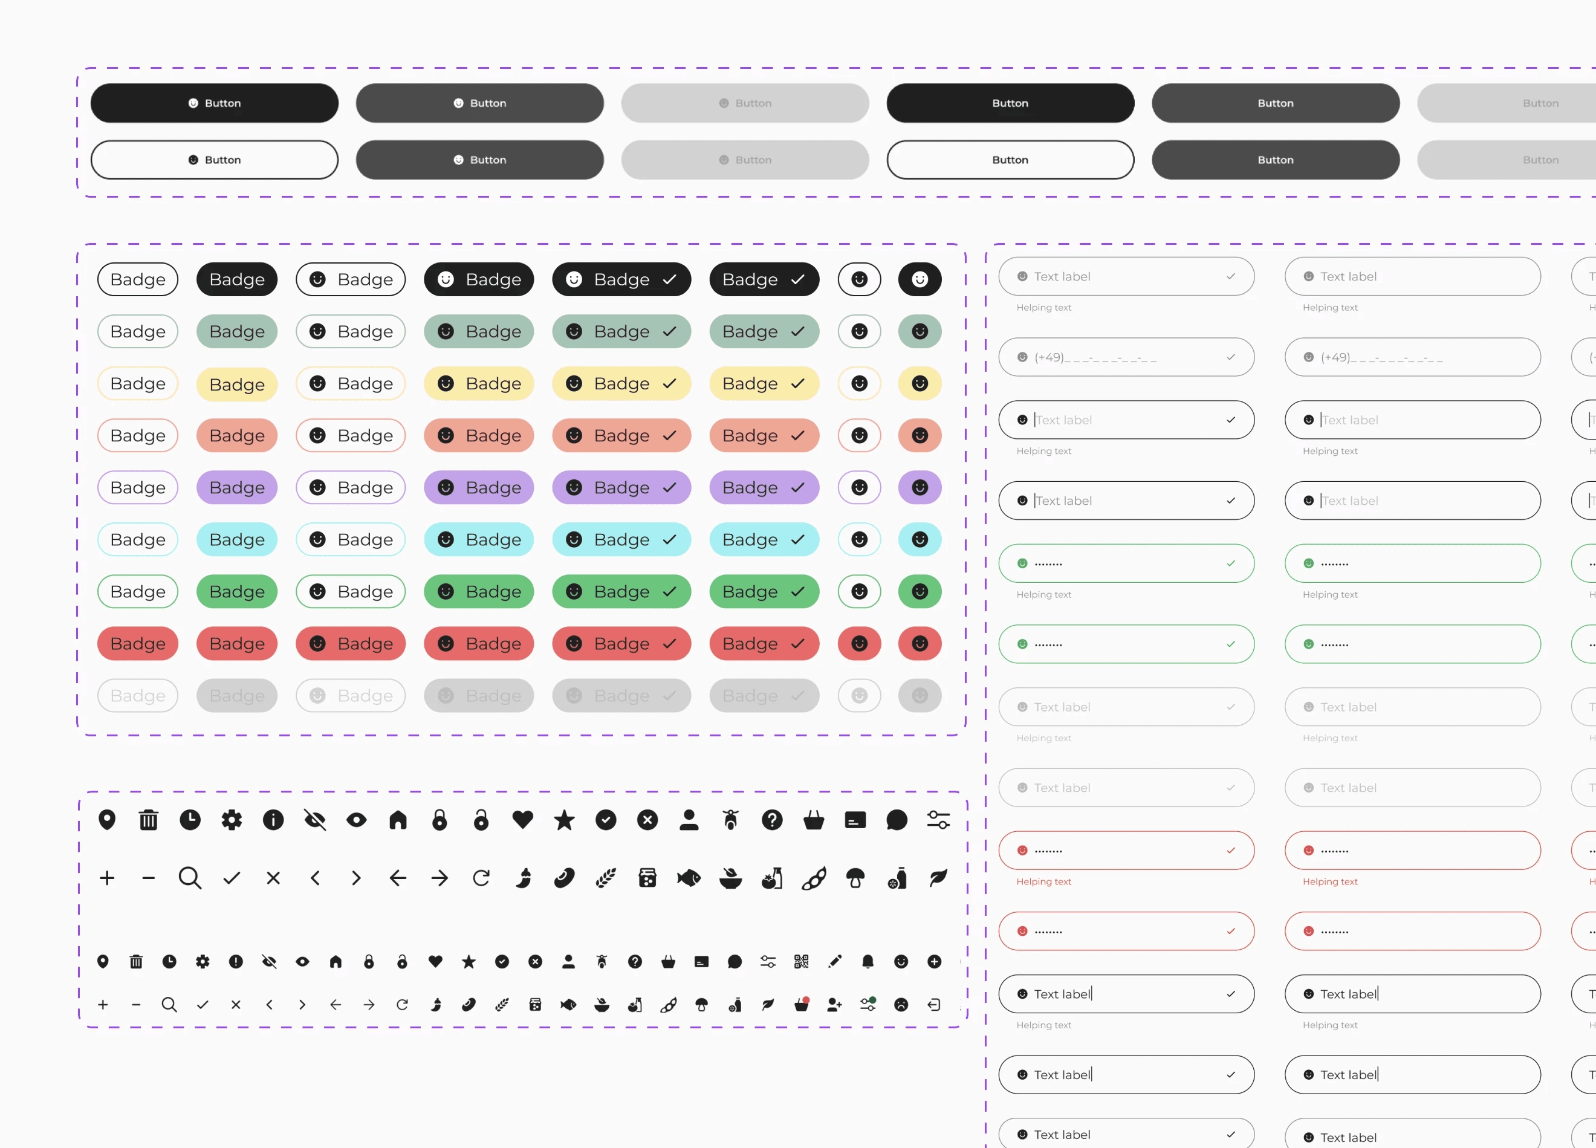Screen dimensions: 1596x1148
Task: Click the small left chevron icon
Action: (269, 1005)
